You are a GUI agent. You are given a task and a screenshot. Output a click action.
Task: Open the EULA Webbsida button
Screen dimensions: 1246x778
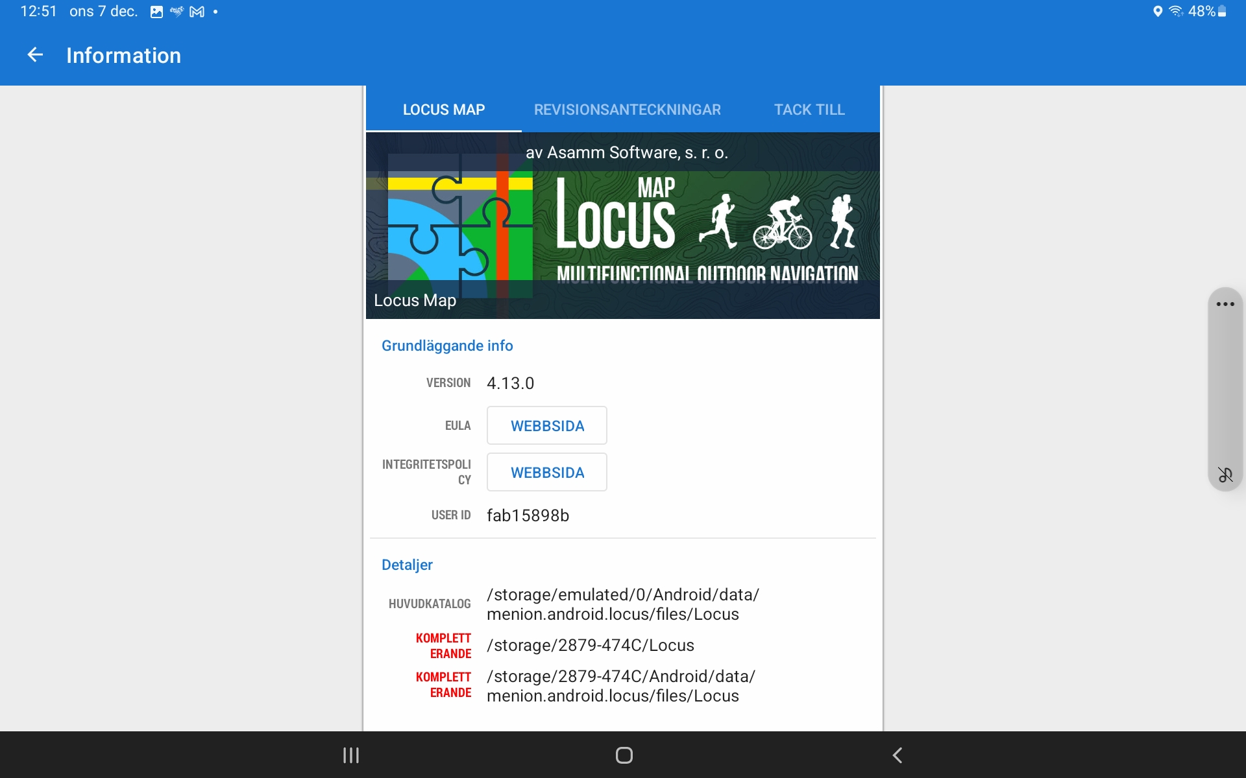coord(547,426)
